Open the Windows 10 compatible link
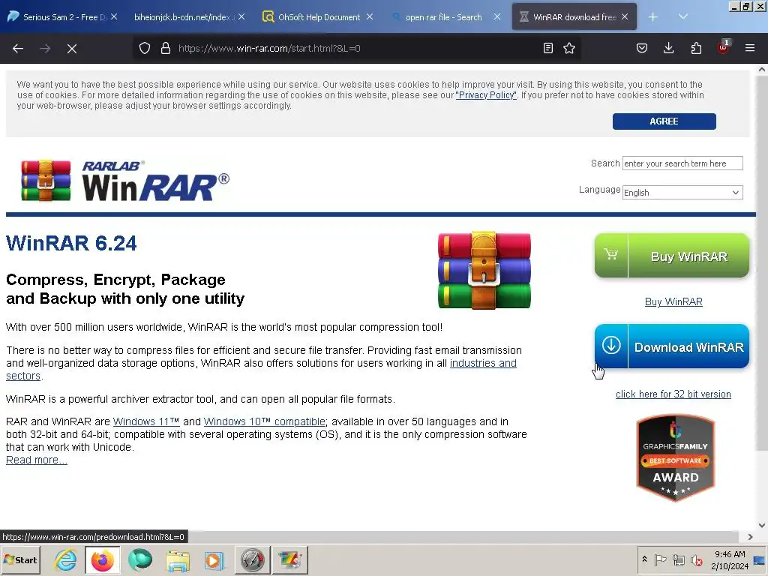This screenshot has width=768, height=576. point(265,421)
